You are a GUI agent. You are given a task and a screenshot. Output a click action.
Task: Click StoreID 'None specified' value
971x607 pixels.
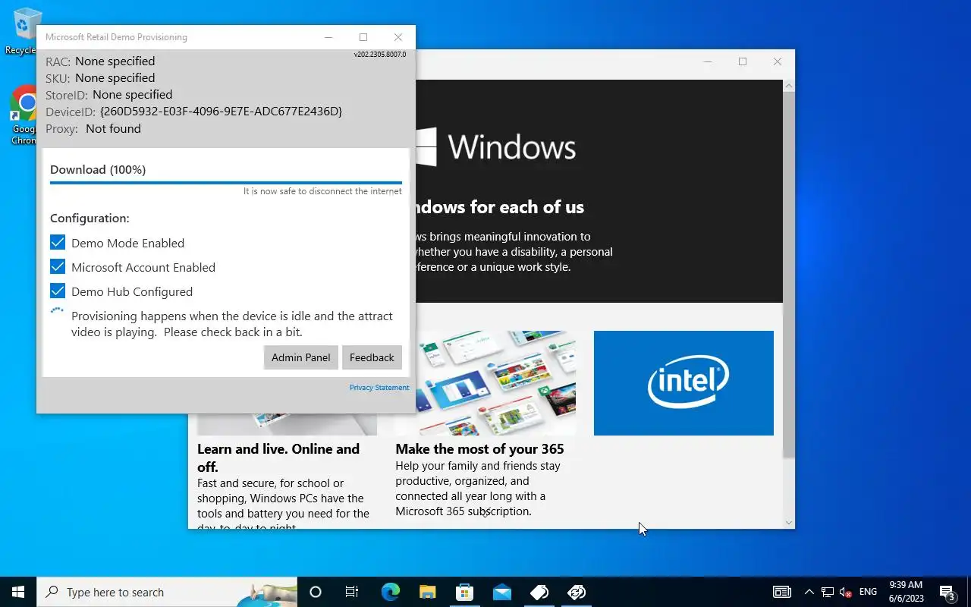[x=132, y=95]
